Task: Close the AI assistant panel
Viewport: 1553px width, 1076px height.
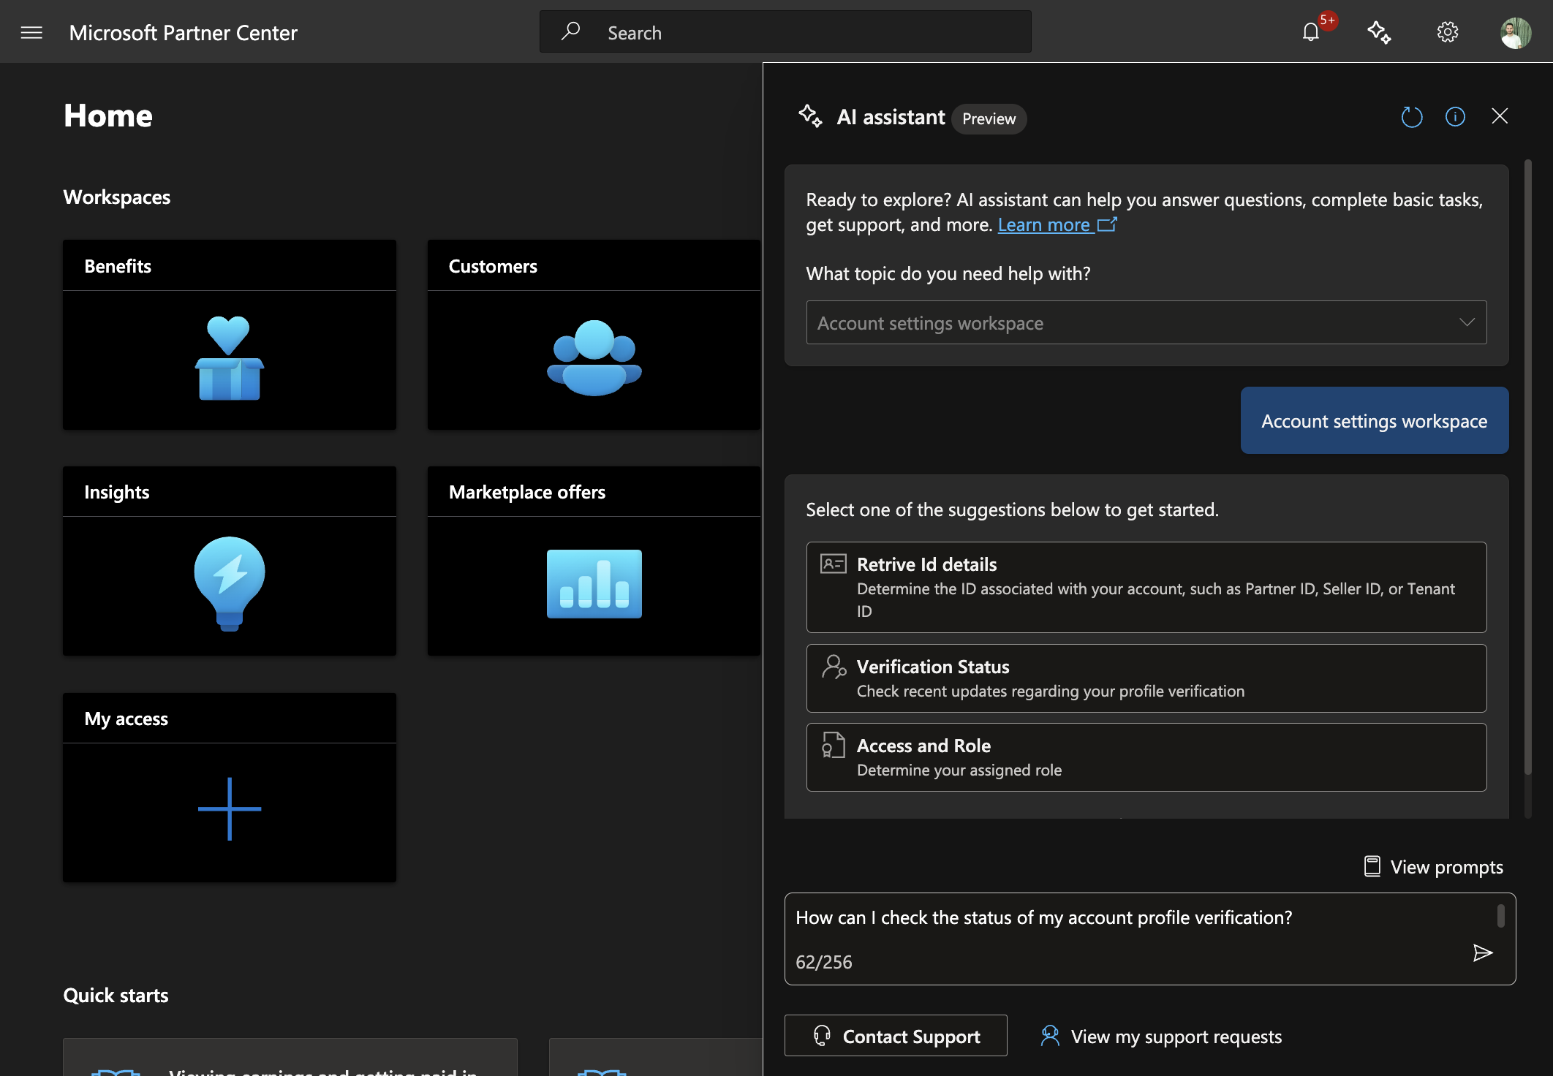Action: pyautogui.click(x=1500, y=116)
